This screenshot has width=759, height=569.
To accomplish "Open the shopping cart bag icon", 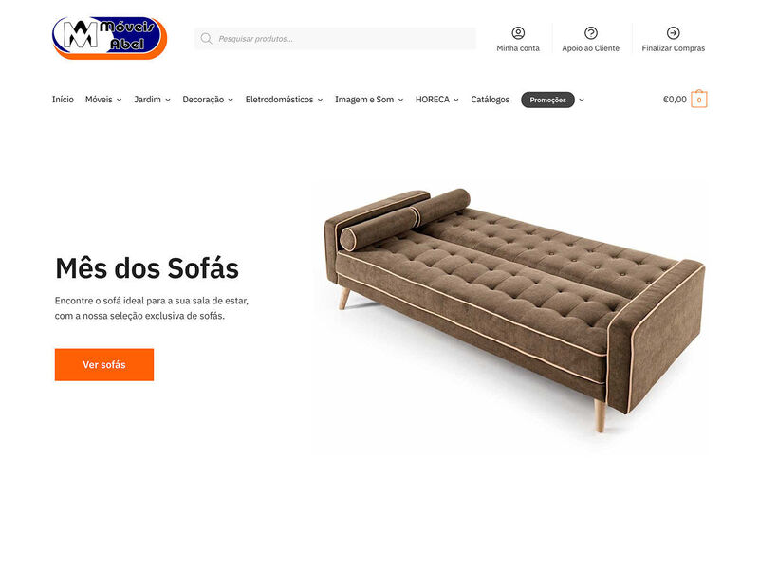I will pyautogui.click(x=699, y=100).
